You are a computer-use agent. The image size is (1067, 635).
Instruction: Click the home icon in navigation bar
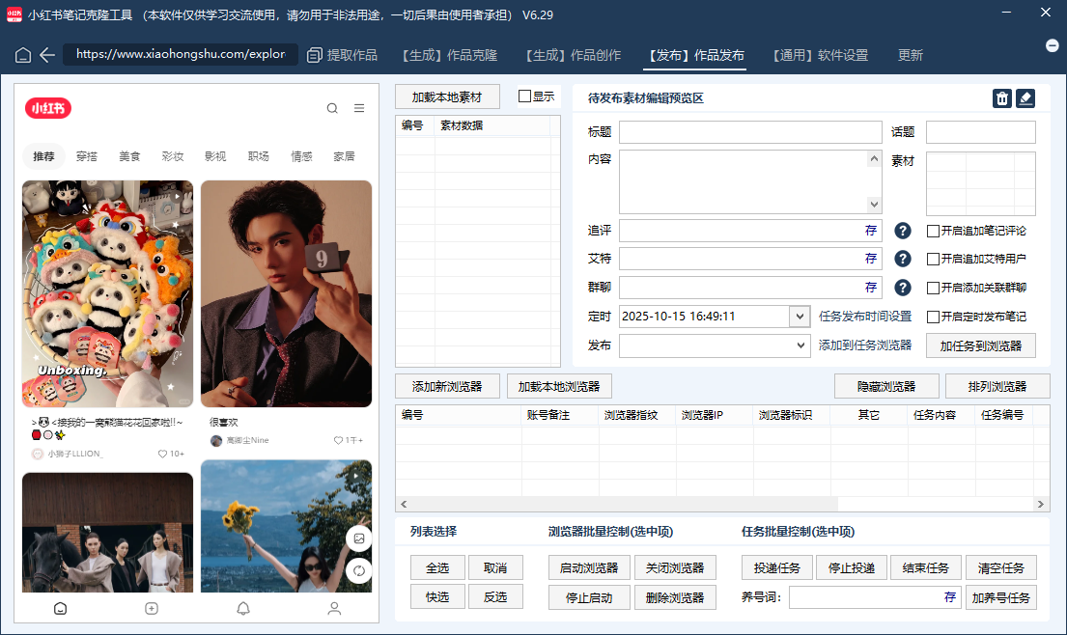(23, 55)
